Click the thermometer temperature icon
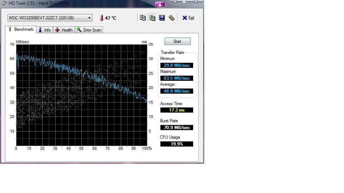Viewport: 344px width, 193px height. (101, 18)
